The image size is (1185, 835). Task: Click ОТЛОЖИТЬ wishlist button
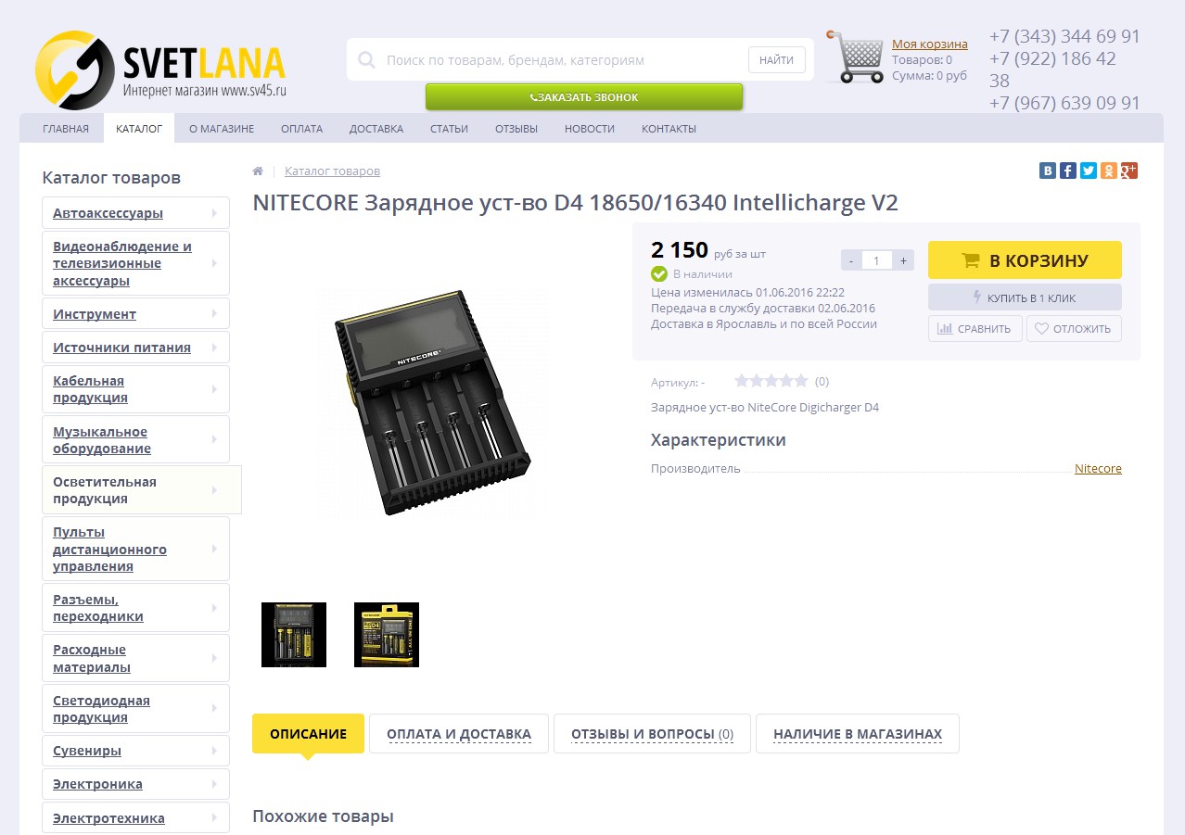1074,328
